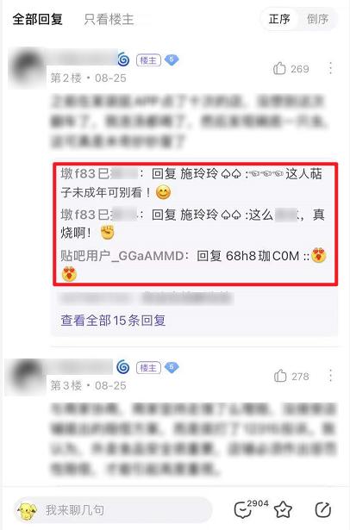Tap the 楼主 tag on 2nd floor
The width and height of the screenshot is (350, 530).
click(148, 60)
